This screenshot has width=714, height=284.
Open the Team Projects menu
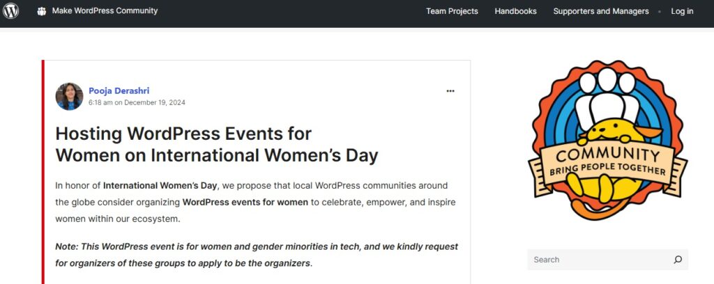(x=452, y=11)
